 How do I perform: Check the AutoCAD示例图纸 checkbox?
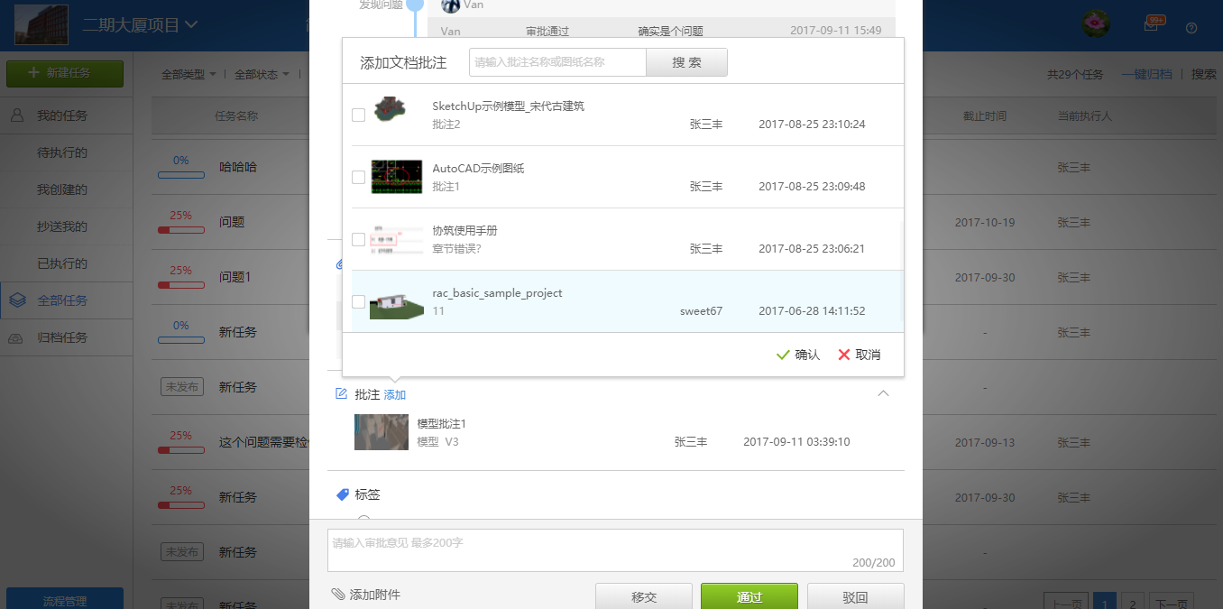357,177
